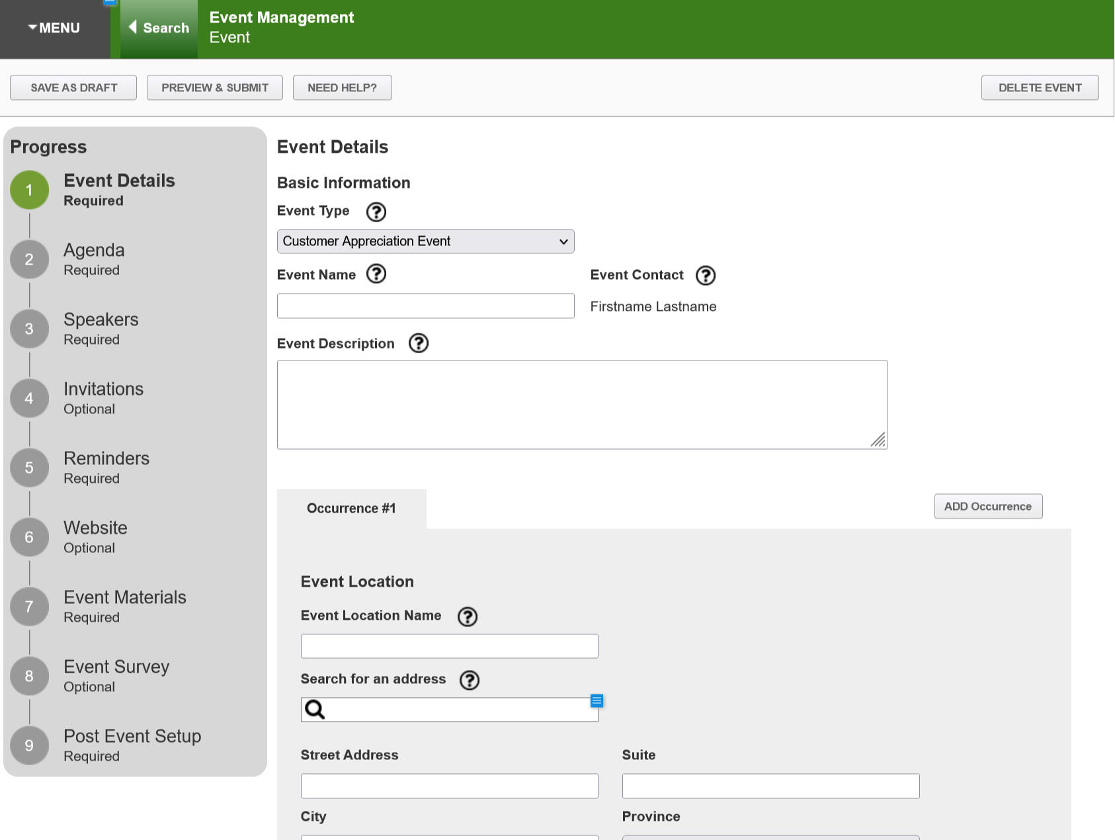The height and width of the screenshot is (840, 1115).
Task: Click the Delete Event button
Action: [1040, 88]
